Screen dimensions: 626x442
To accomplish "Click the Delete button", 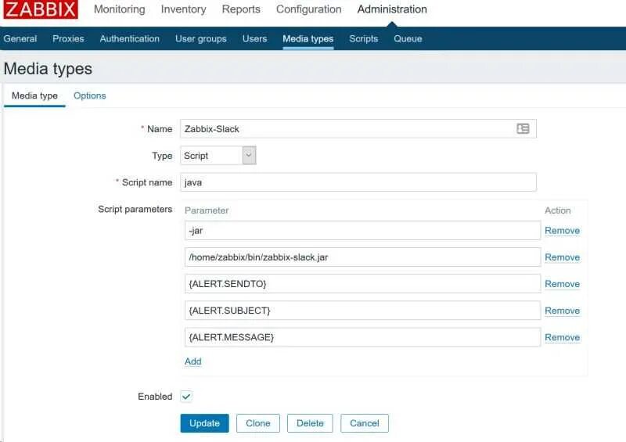I will tap(310, 423).
